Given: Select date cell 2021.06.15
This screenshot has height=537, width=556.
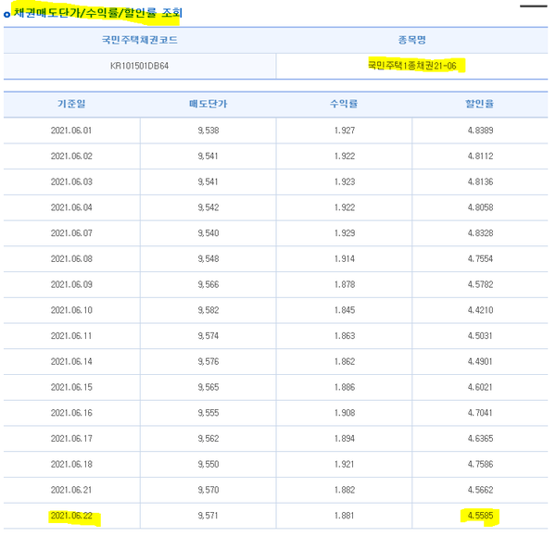Looking at the screenshot, I should pyautogui.click(x=71, y=387).
